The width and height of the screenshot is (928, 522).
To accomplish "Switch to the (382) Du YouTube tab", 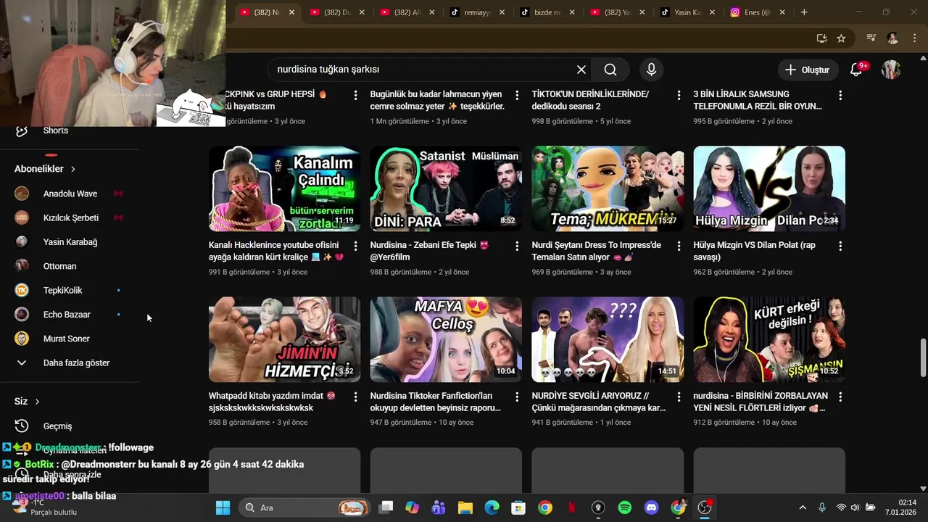I will point(338,12).
